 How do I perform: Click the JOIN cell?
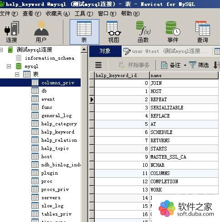(x=184, y=83)
